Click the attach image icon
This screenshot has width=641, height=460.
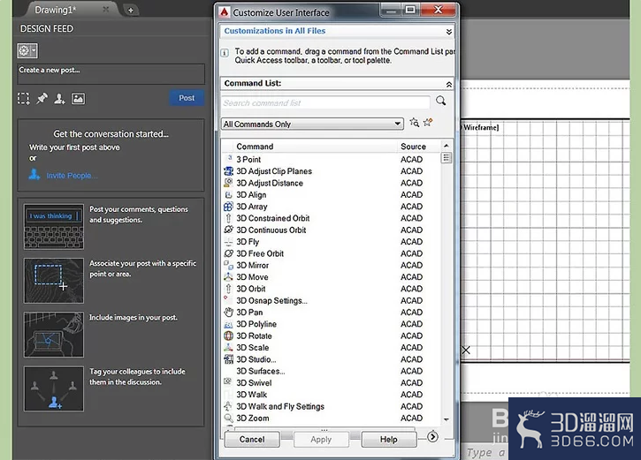point(78,98)
